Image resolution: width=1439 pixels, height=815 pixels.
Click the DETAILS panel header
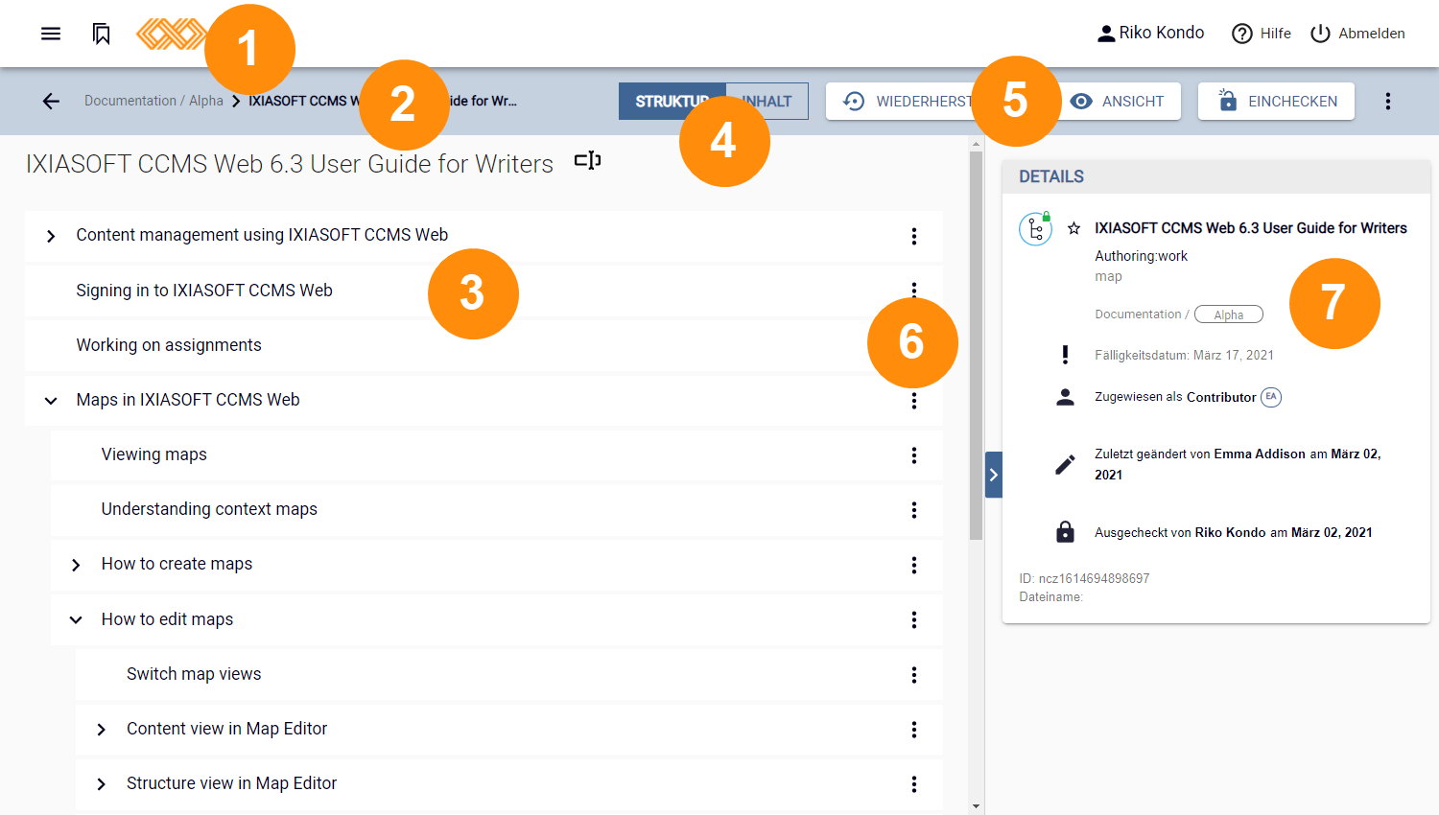pos(1216,176)
